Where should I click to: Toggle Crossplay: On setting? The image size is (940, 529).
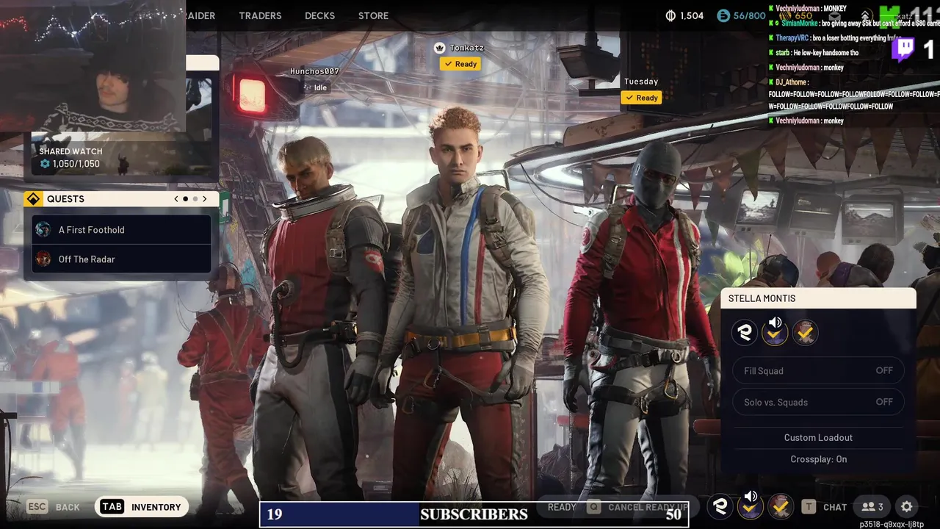pos(818,459)
